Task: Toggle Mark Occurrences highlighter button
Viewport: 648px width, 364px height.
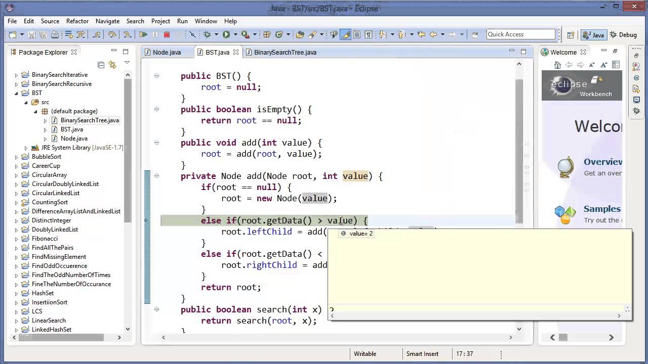Action: point(345,34)
